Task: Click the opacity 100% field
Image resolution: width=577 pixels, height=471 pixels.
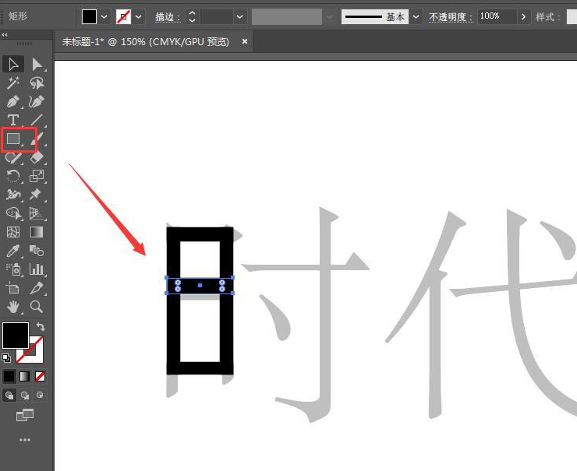Action: pos(497,16)
